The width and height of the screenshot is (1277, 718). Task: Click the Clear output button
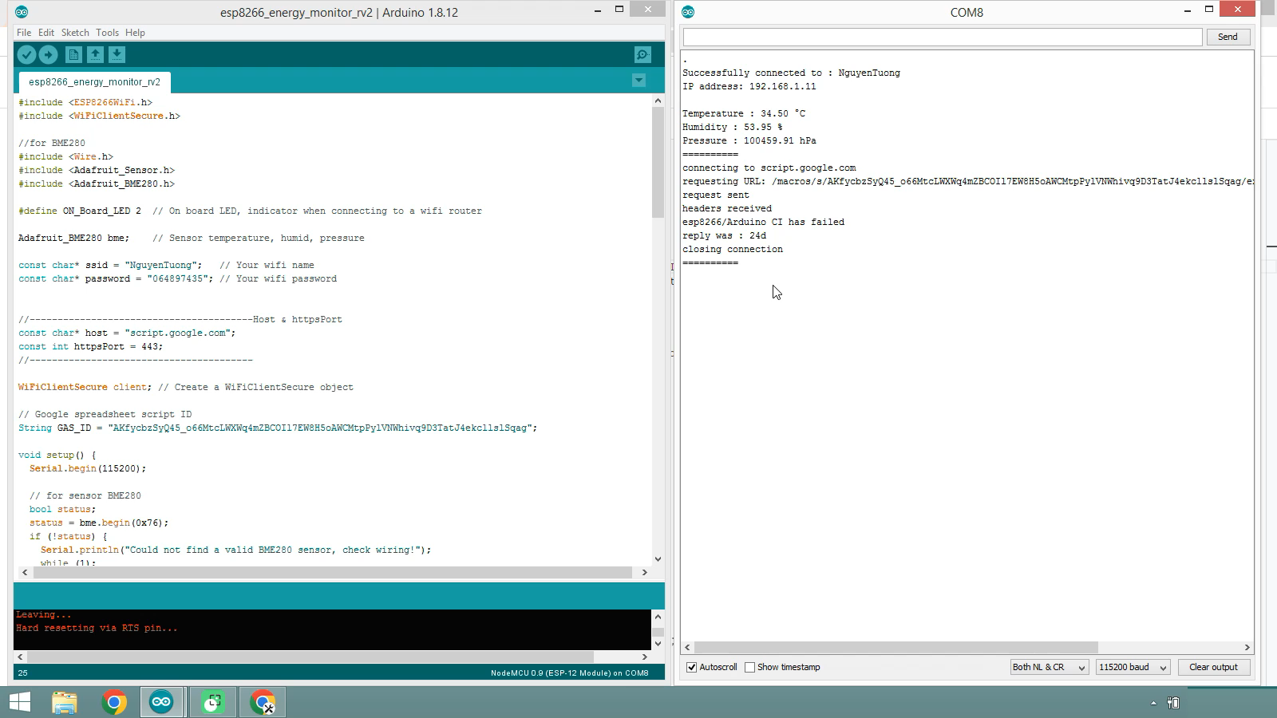coord(1213,667)
